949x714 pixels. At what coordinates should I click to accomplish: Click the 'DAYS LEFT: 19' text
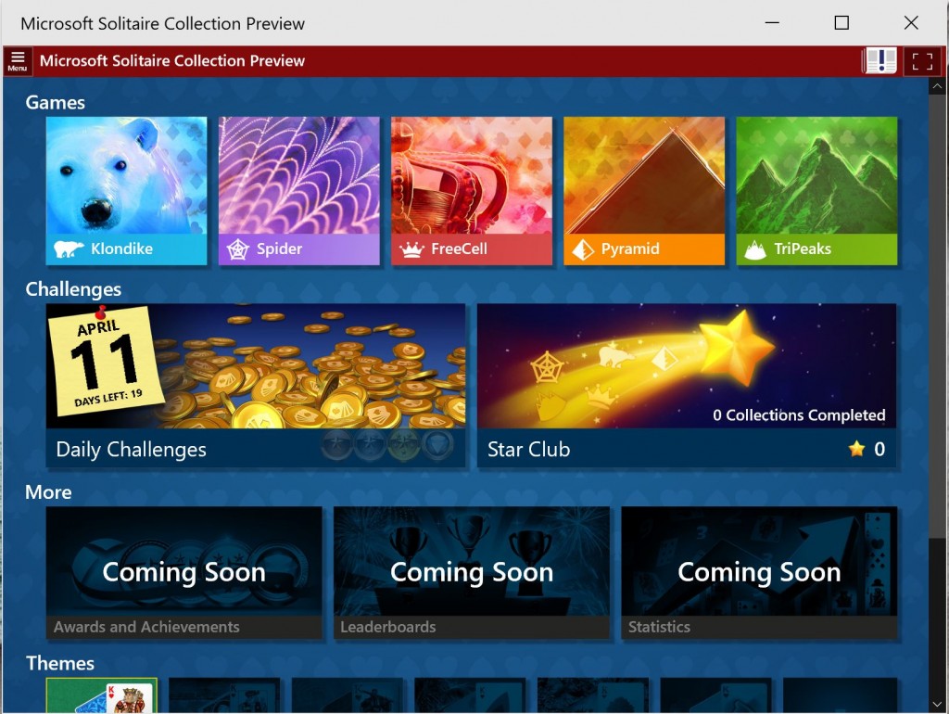click(108, 398)
